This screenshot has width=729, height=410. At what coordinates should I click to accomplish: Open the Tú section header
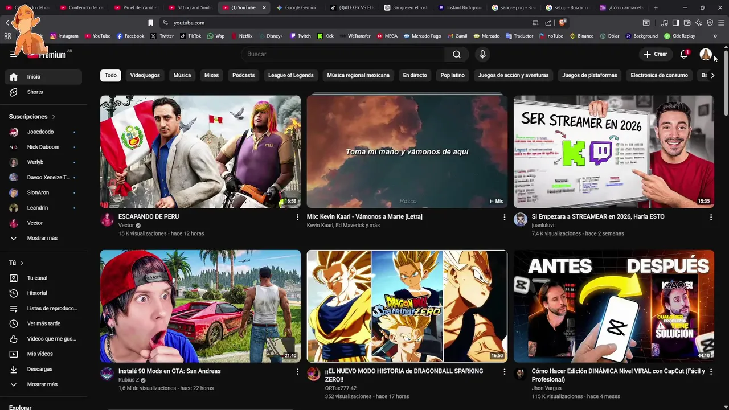[16, 263]
